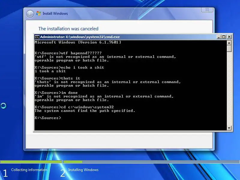The height and width of the screenshot is (180, 240).
Task: Click the last empty X:\Sources> prompt
Action: [x=48, y=118]
